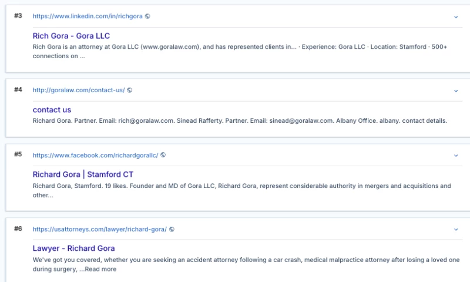This screenshot has height=282, width=470.
Task: Open the 'contact us' result title
Action: point(52,110)
